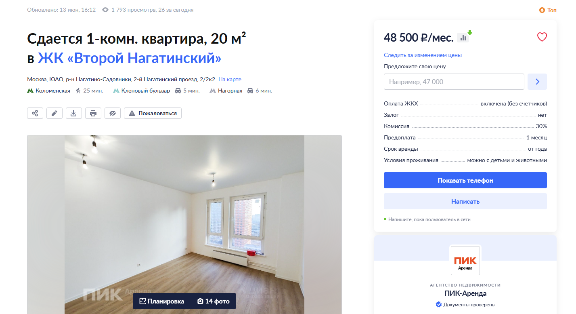576x314 pixels.
Task: Click the price offer input field
Action: [454, 82]
